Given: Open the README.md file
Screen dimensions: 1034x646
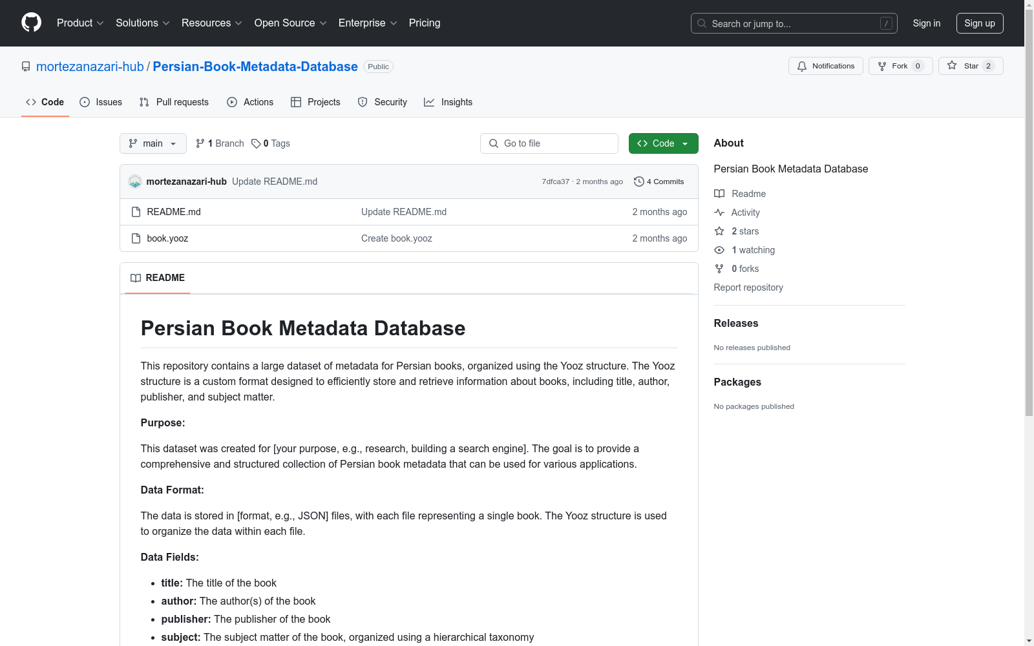Looking at the screenshot, I should pos(174,212).
